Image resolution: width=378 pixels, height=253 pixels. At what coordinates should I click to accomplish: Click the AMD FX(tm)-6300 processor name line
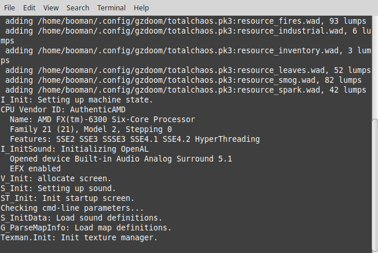pos(102,120)
